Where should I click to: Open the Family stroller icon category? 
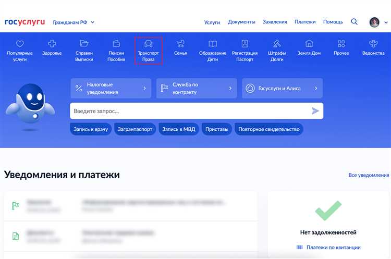point(180,44)
